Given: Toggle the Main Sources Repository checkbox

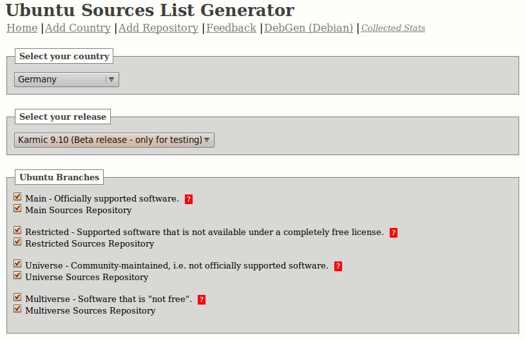Looking at the screenshot, I should 17,209.
